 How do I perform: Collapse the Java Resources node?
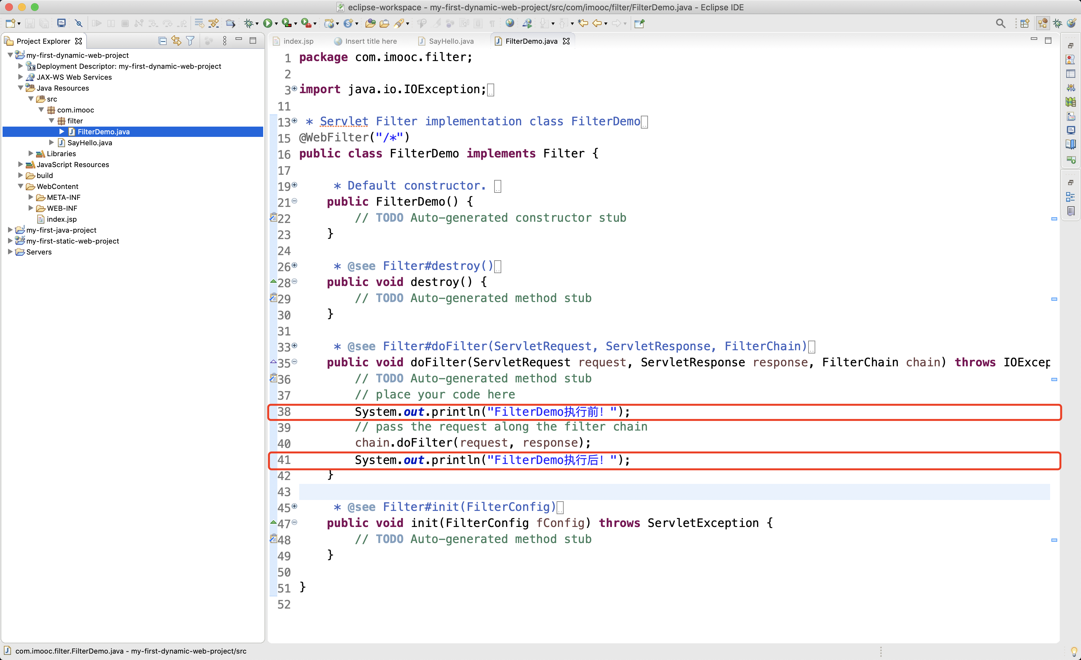pos(20,88)
